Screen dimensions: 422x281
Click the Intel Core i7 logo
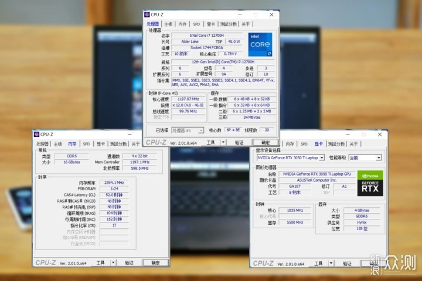tap(260, 44)
